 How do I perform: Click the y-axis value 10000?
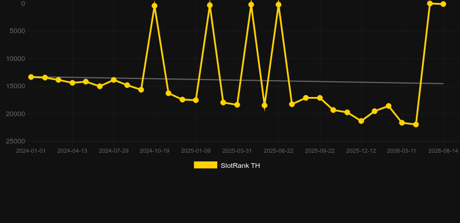click(x=16, y=59)
